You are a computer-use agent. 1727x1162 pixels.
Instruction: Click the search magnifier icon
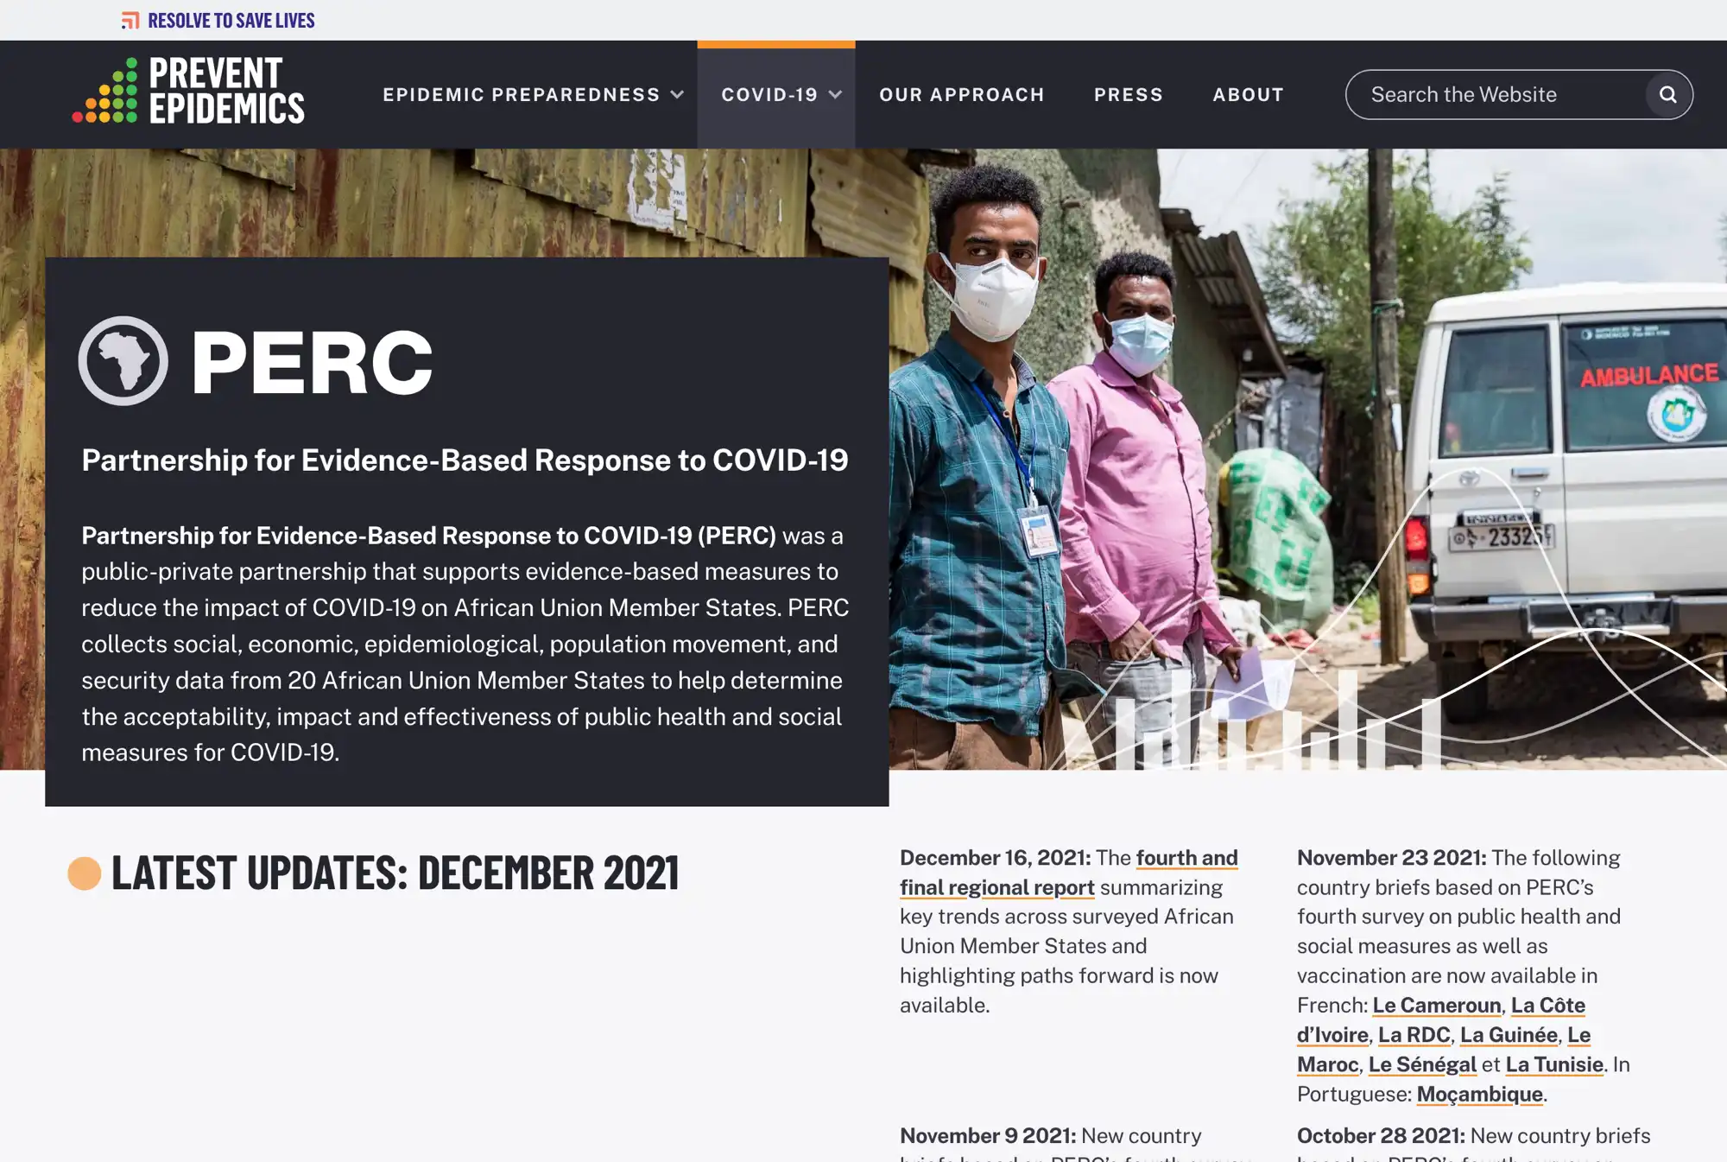(1669, 94)
